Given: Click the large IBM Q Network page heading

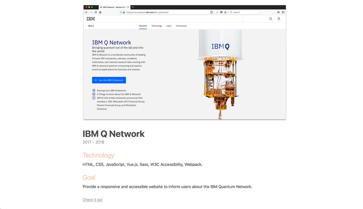Looking at the screenshot, I should 113,134.
